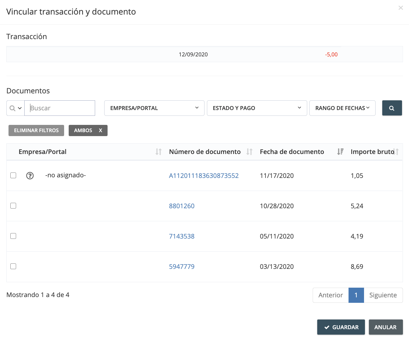Expand the RANGO DE FECHAS dropdown
Image resolution: width=409 pixels, height=341 pixels.
342,108
